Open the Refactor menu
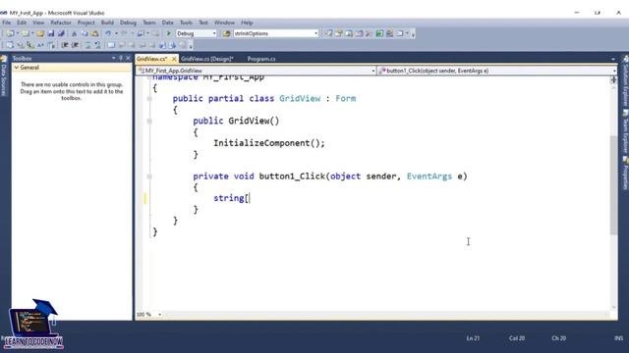This screenshot has width=629, height=353. point(61,23)
